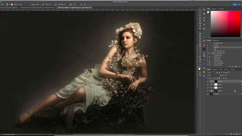Open smoothing options gear
The width and height of the screenshot is (242, 136).
[x=71, y=5]
